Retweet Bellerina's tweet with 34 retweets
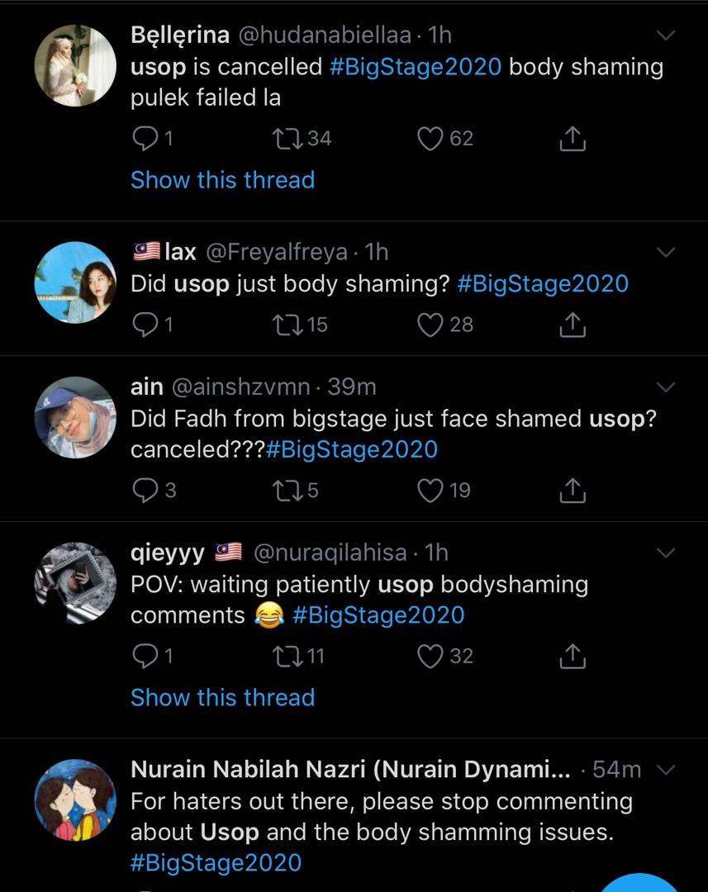 287,138
